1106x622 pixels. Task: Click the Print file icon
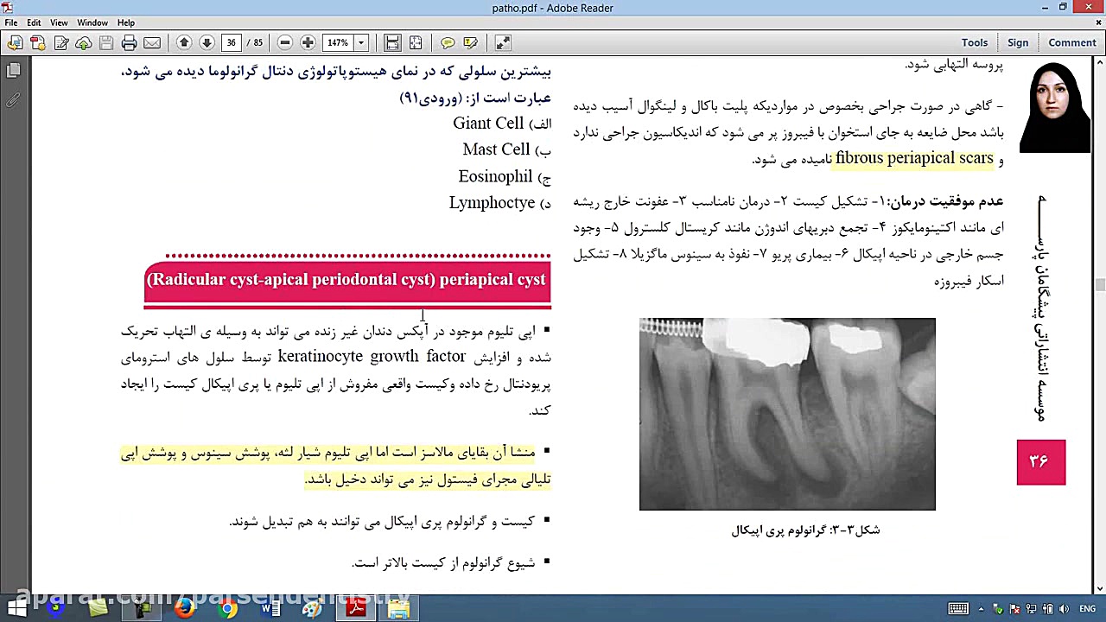[x=129, y=42]
